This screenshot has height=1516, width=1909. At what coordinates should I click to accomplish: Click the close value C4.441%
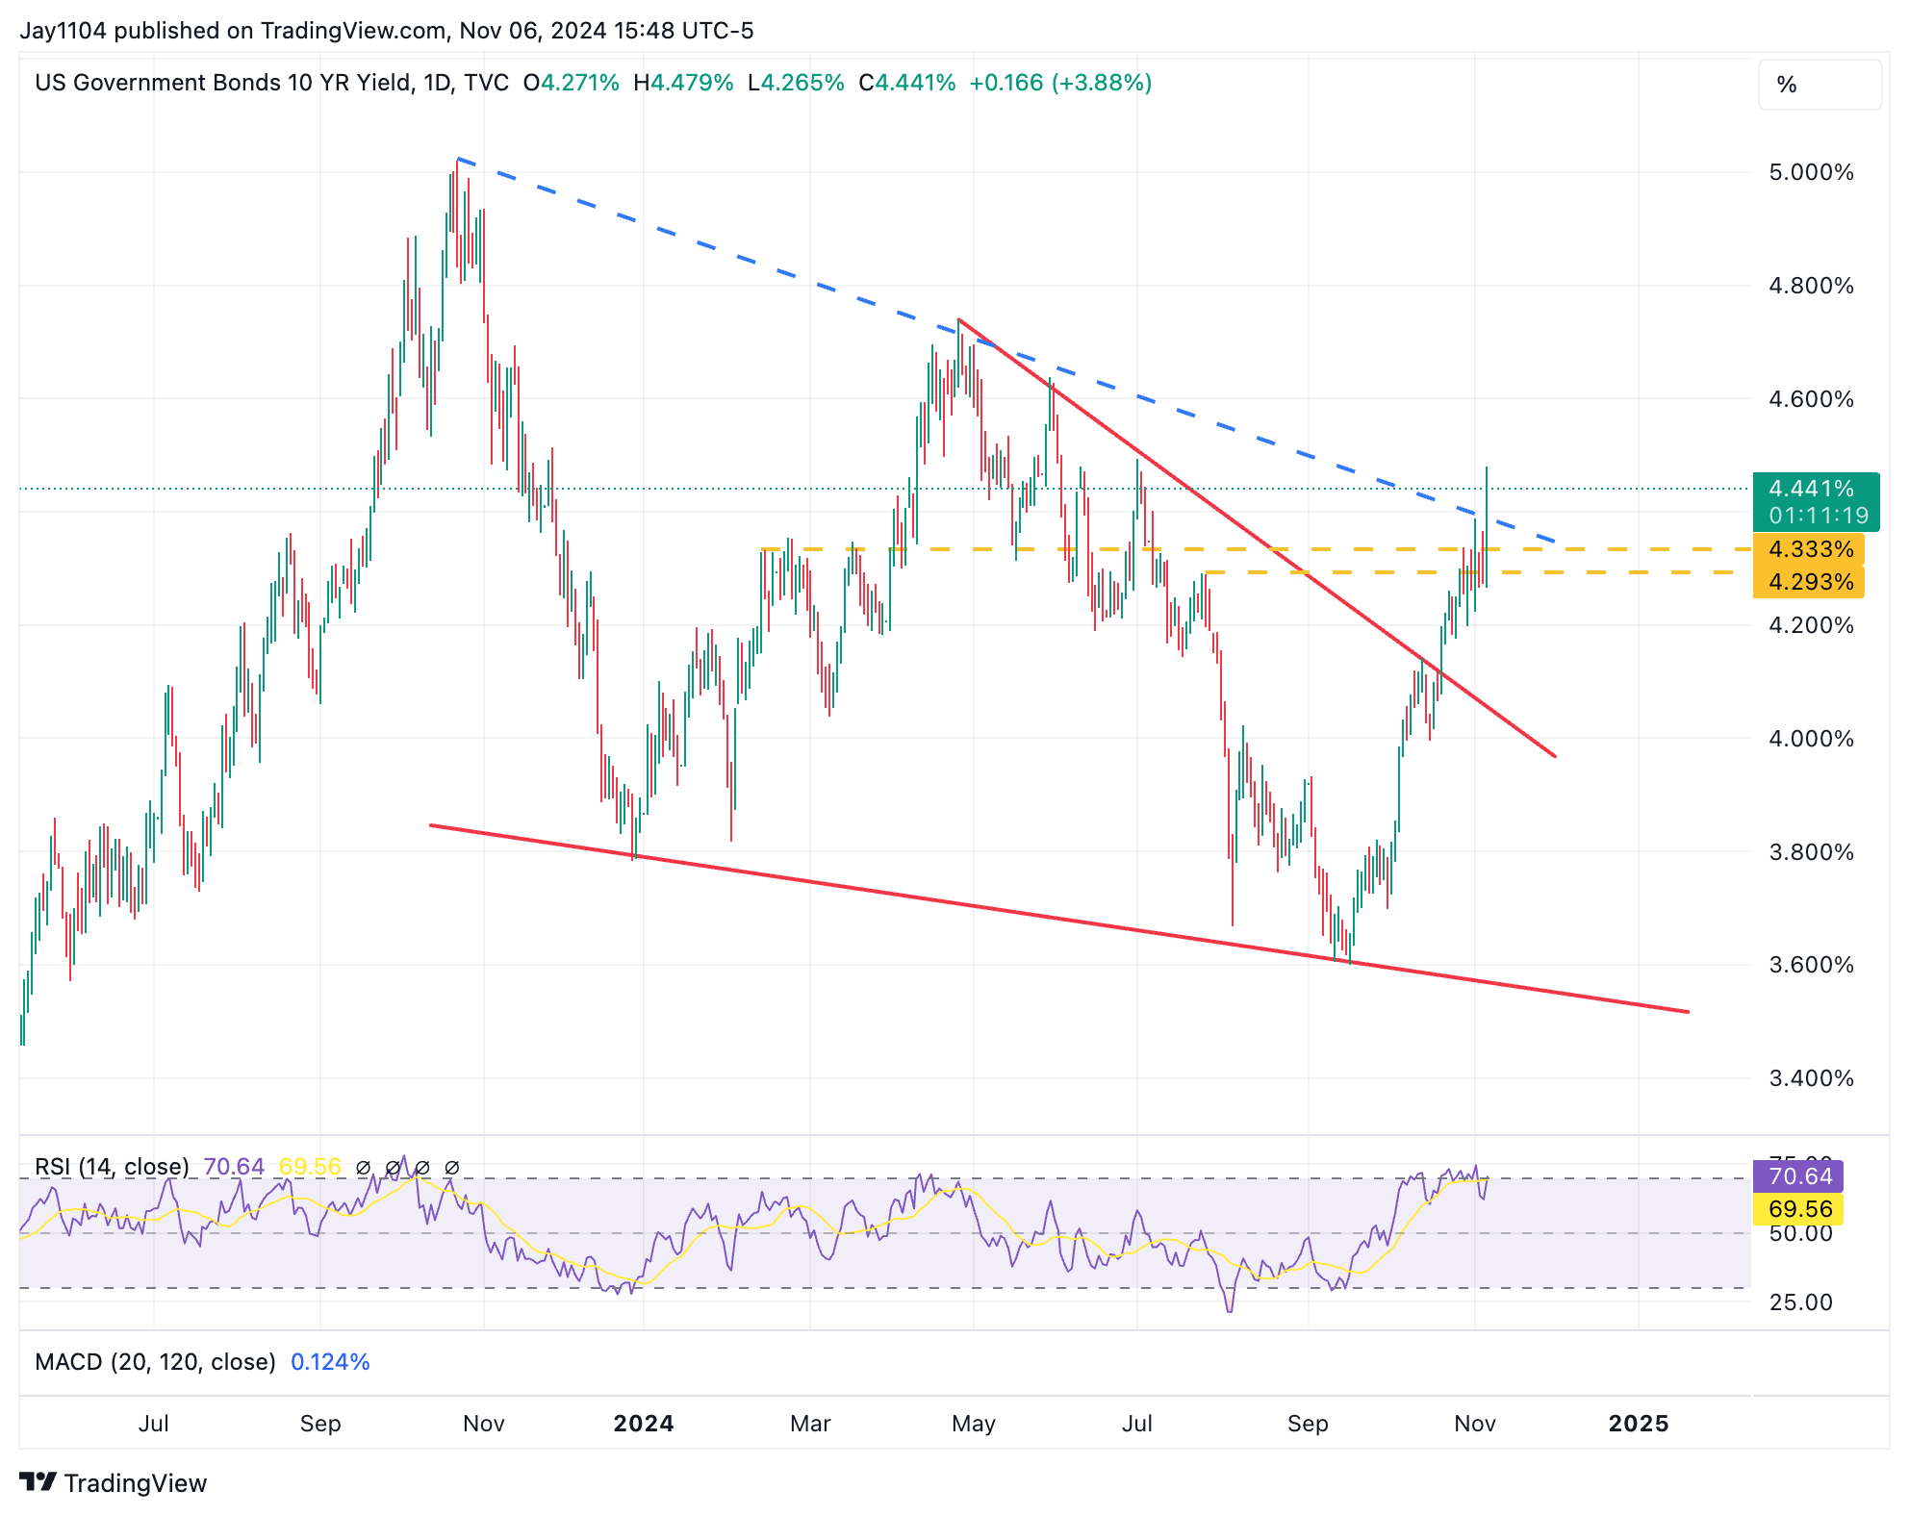(x=907, y=83)
